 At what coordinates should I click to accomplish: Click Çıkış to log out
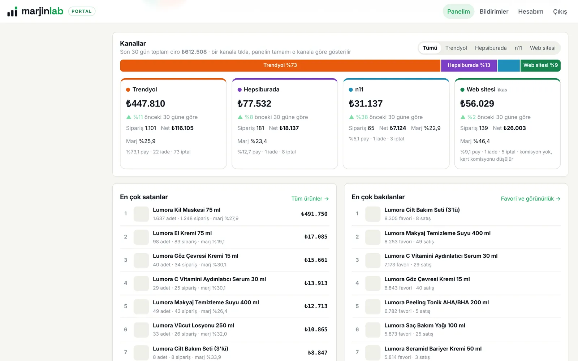click(x=560, y=12)
